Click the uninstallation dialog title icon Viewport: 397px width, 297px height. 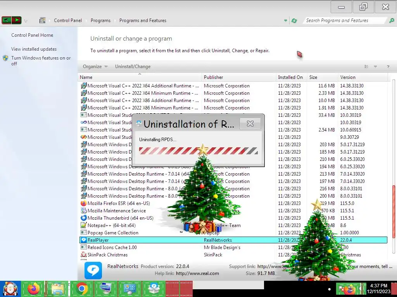click(x=139, y=123)
